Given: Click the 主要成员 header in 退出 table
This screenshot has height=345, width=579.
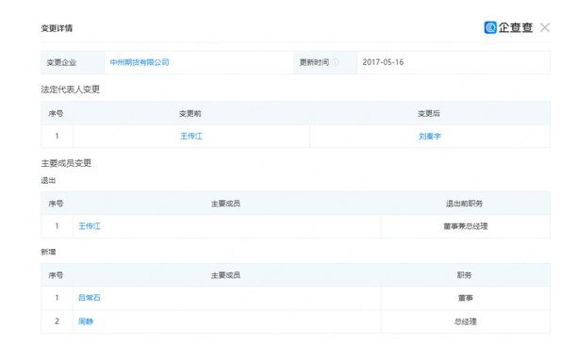Looking at the screenshot, I should (225, 204).
